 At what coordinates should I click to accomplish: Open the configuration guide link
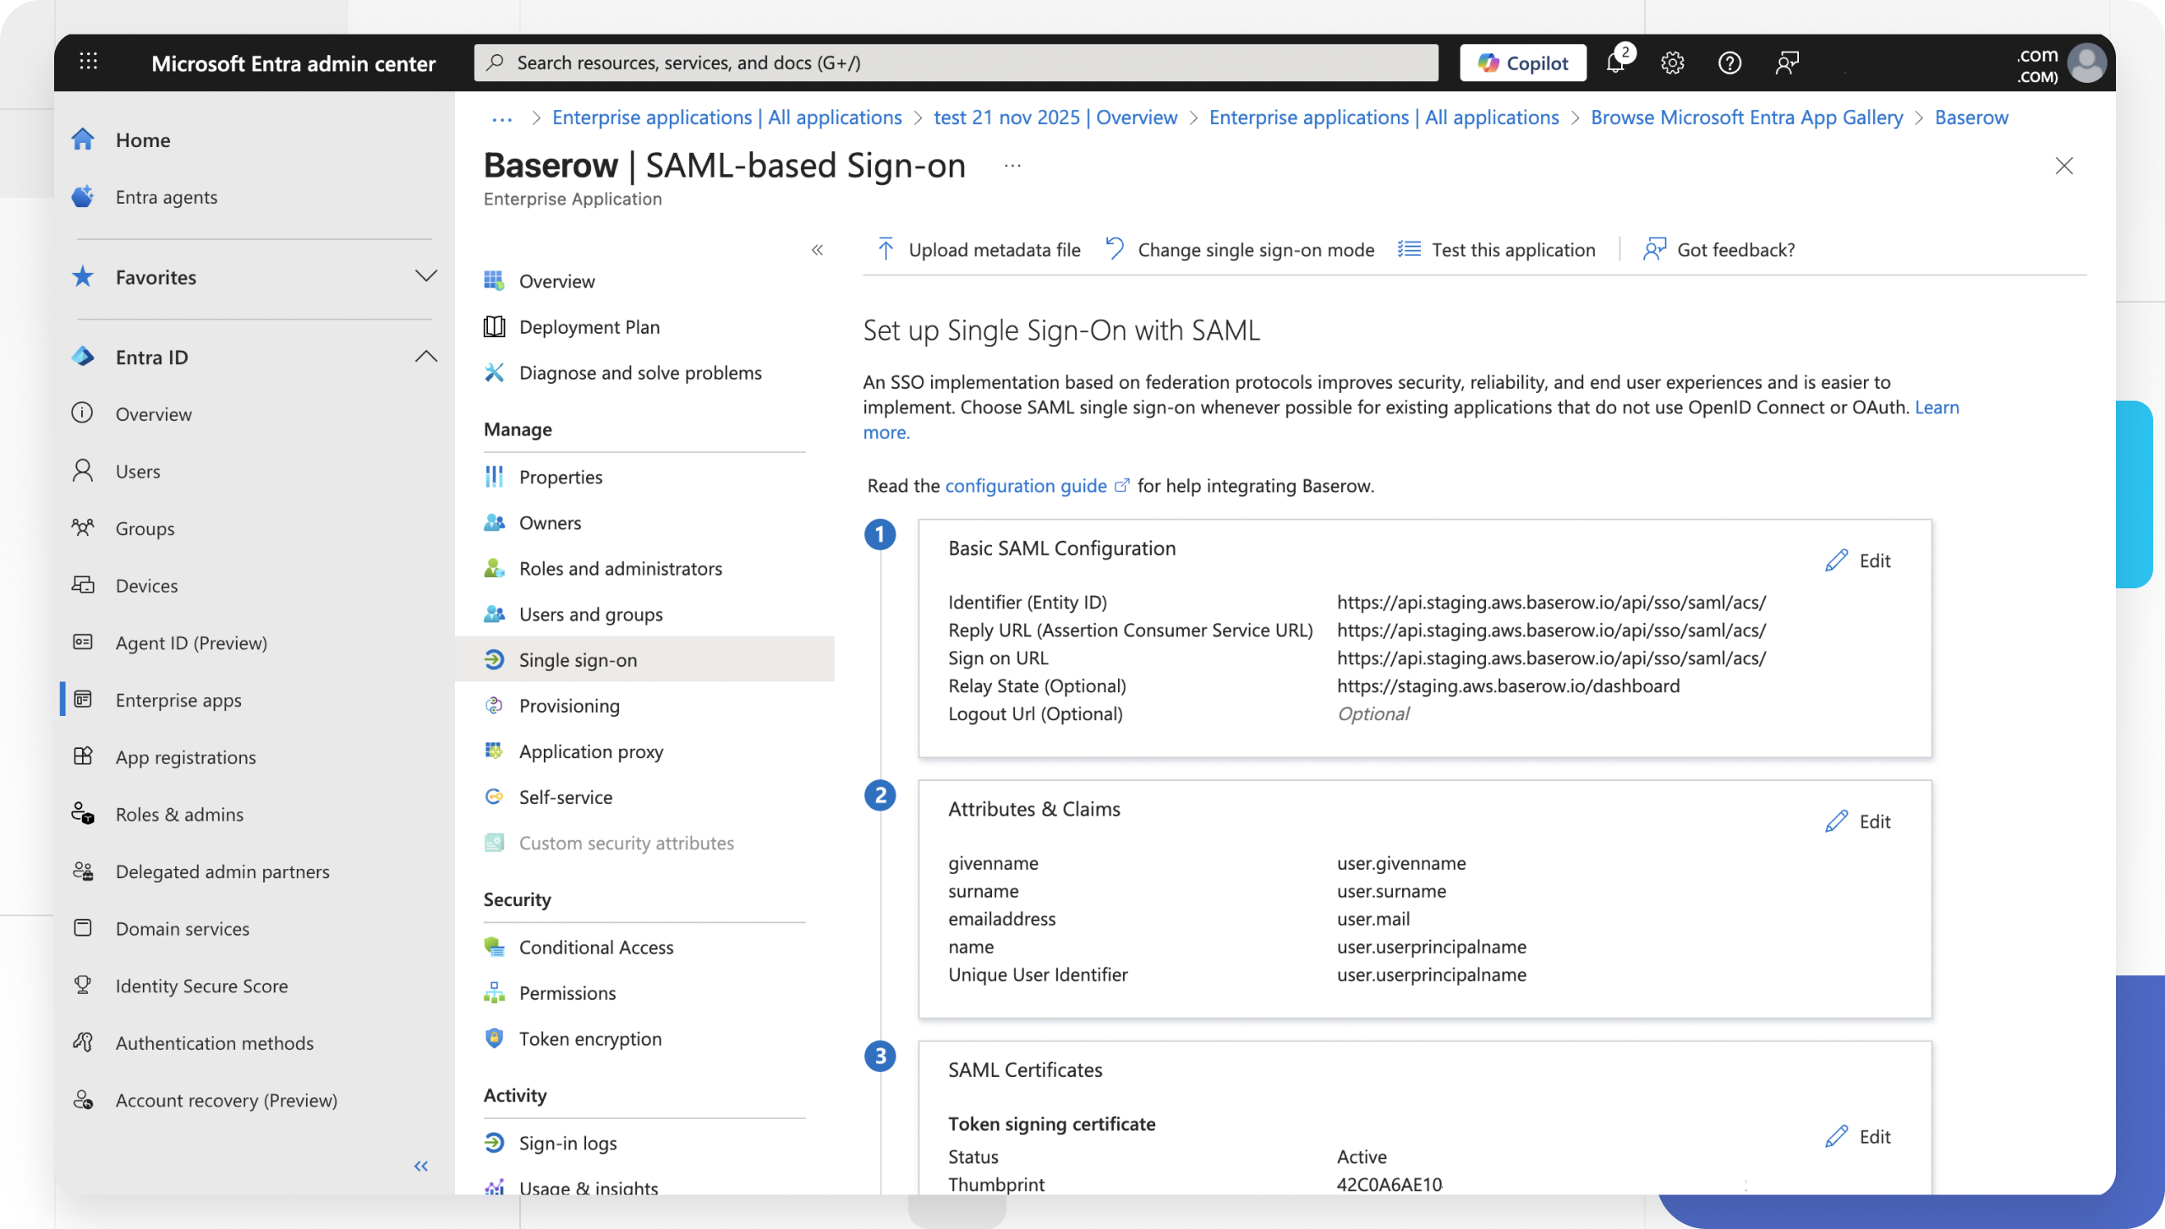(x=1025, y=485)
